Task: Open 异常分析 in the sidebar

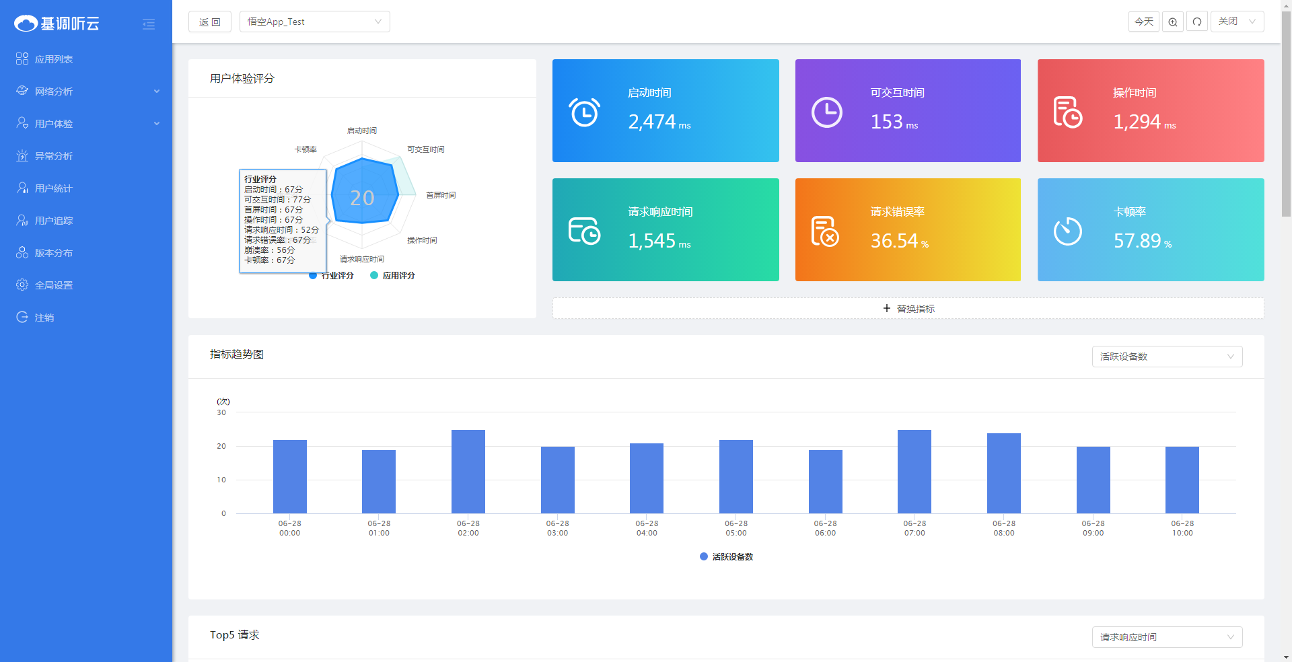Action: (x=54, y=156)
